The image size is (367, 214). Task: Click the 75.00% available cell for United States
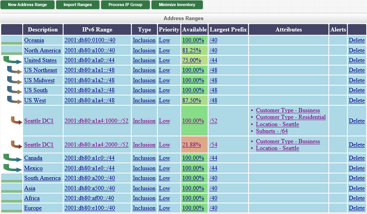(191, 60)
